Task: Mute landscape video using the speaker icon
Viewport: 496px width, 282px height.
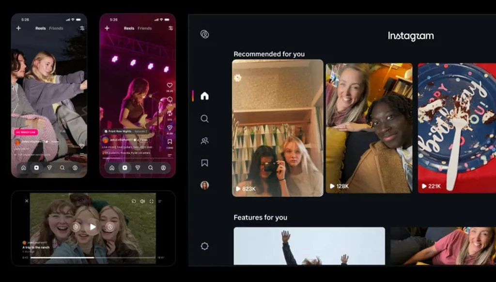Action: point(143,201)
